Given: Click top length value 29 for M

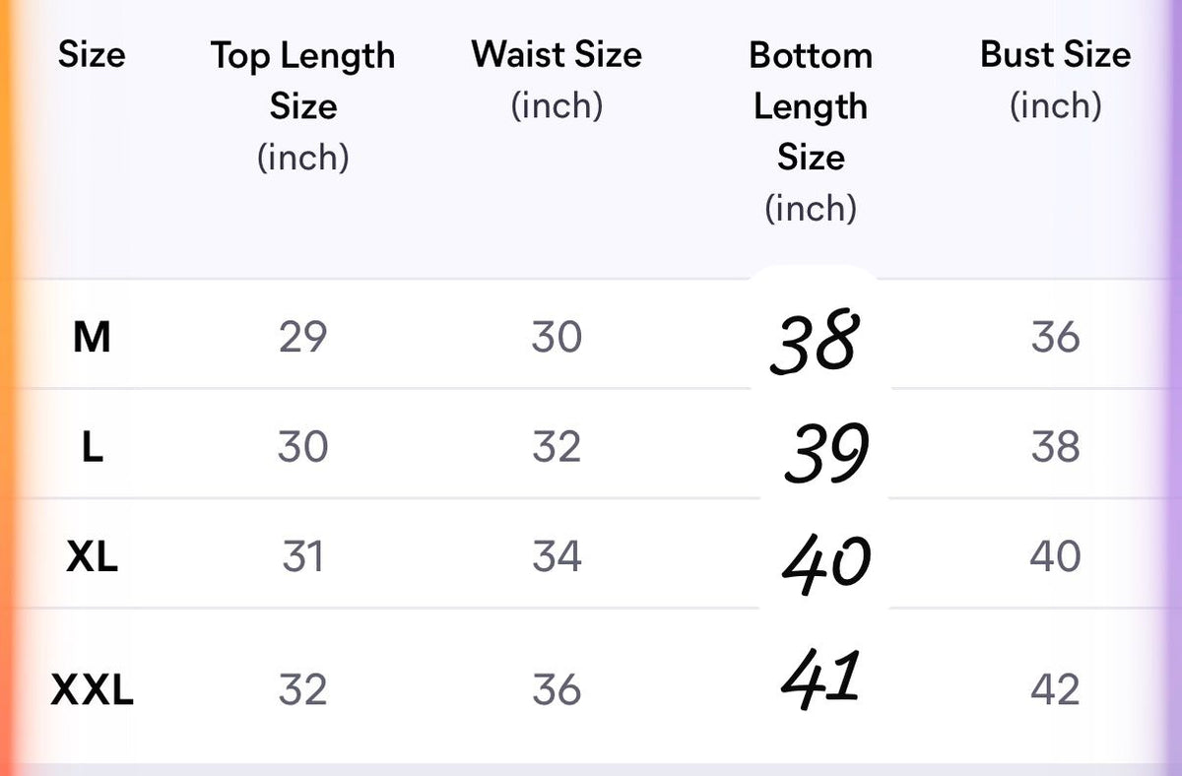Looking at the screenshot, I should point(302,338).
